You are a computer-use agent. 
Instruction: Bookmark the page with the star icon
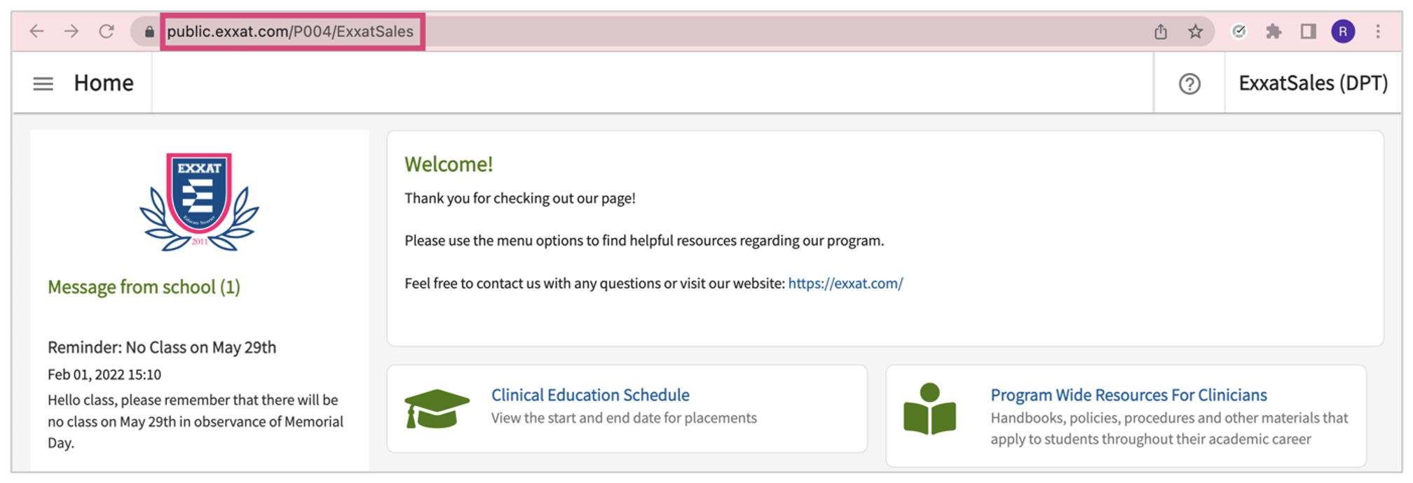[1196, 31]
